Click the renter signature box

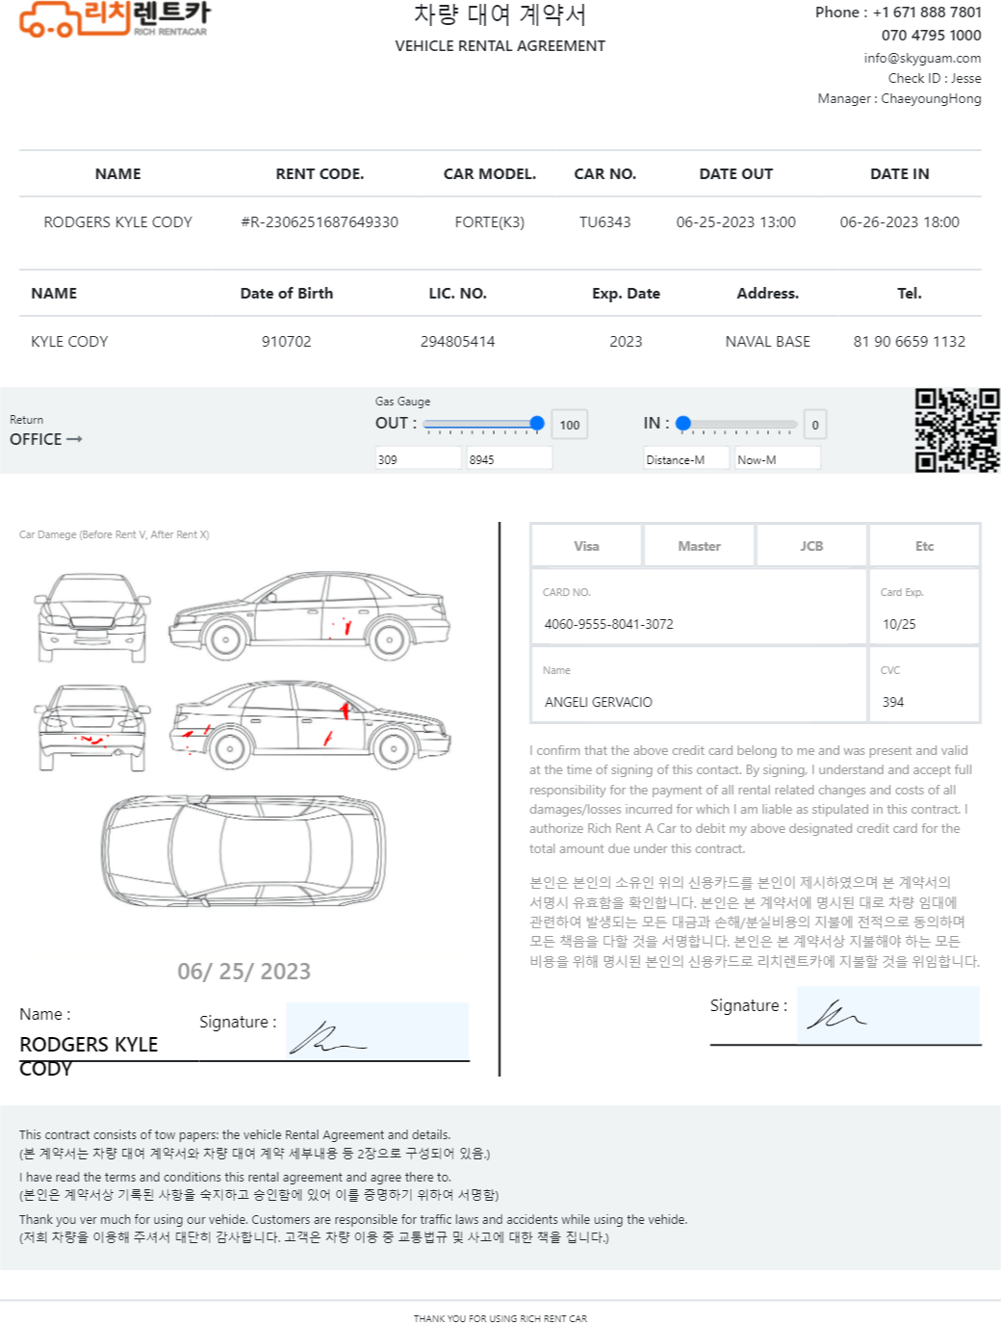(x=377, y=1031)
